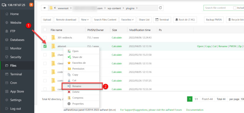The width and height of the screenshot is (244, 113).
Task: Click the Settings gear icon in sidebar
Action: point(7,100)
